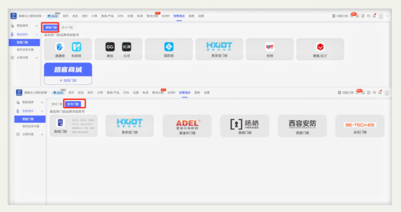Click 加购门锁 button
Screen dimensions: 401x212
coord(68,81)
